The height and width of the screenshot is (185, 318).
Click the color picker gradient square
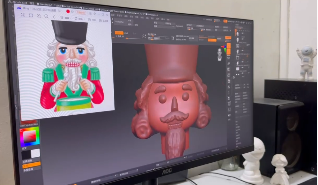(30, 136)
